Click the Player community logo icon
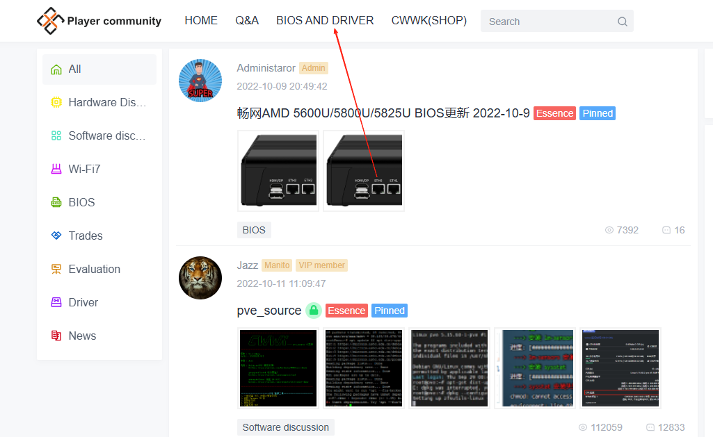This screenshot has width=713, height=437. tap(51, 21)
